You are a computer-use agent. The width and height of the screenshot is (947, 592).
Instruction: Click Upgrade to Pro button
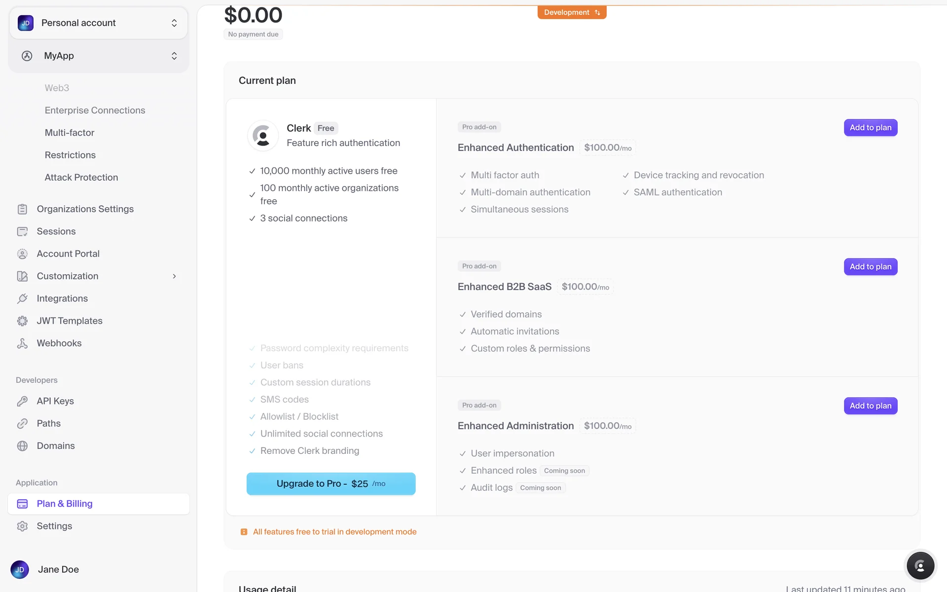click(x=331, y=484)
